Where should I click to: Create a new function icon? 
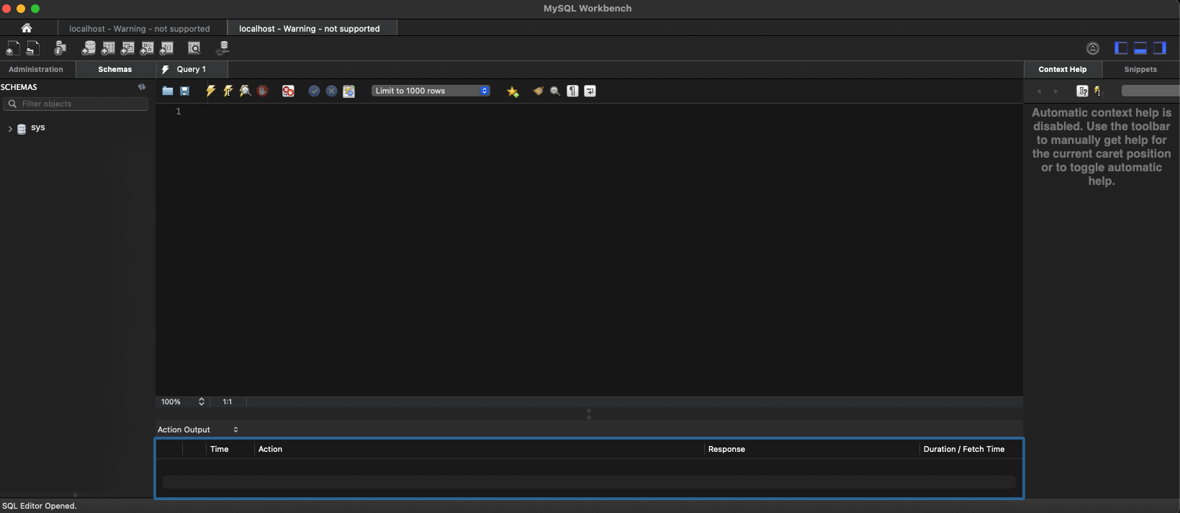[166, 48]
